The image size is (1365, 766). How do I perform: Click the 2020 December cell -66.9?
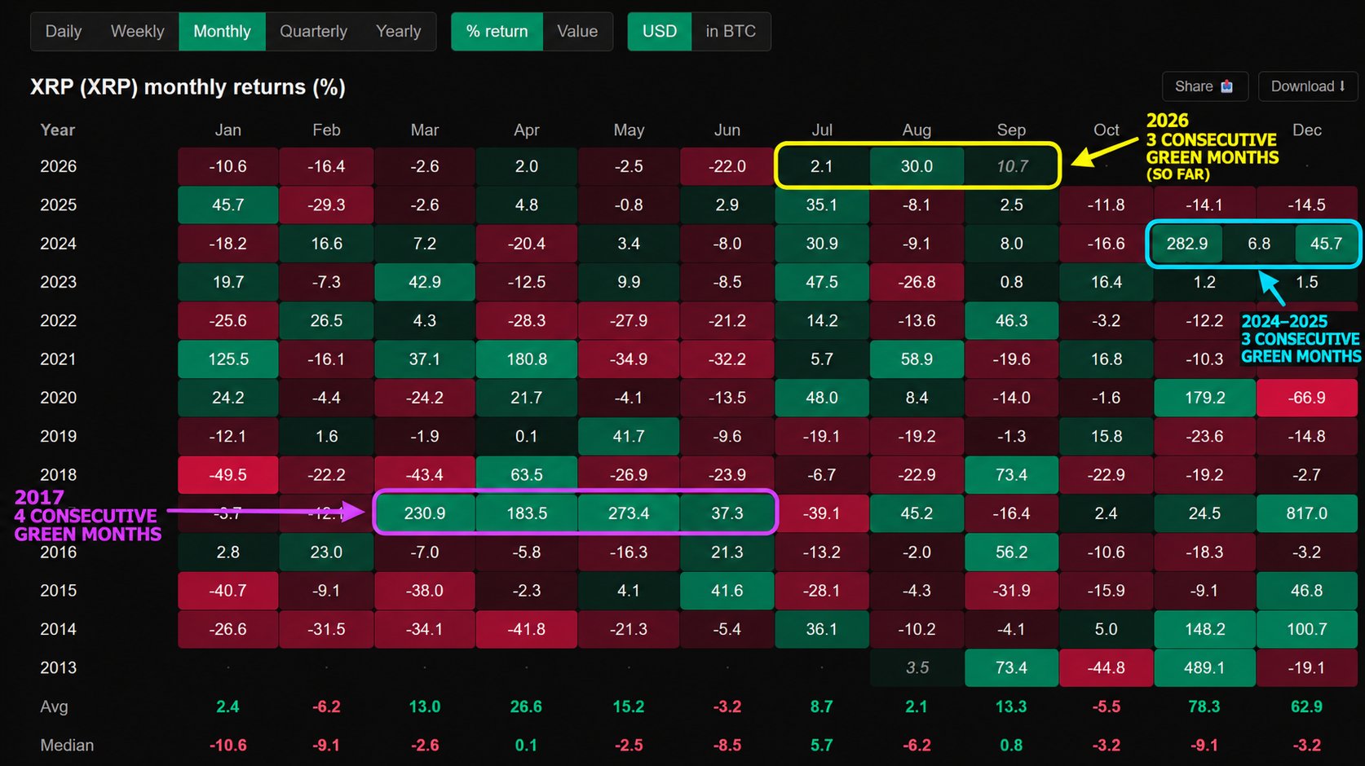click(x=1306, y=398)
